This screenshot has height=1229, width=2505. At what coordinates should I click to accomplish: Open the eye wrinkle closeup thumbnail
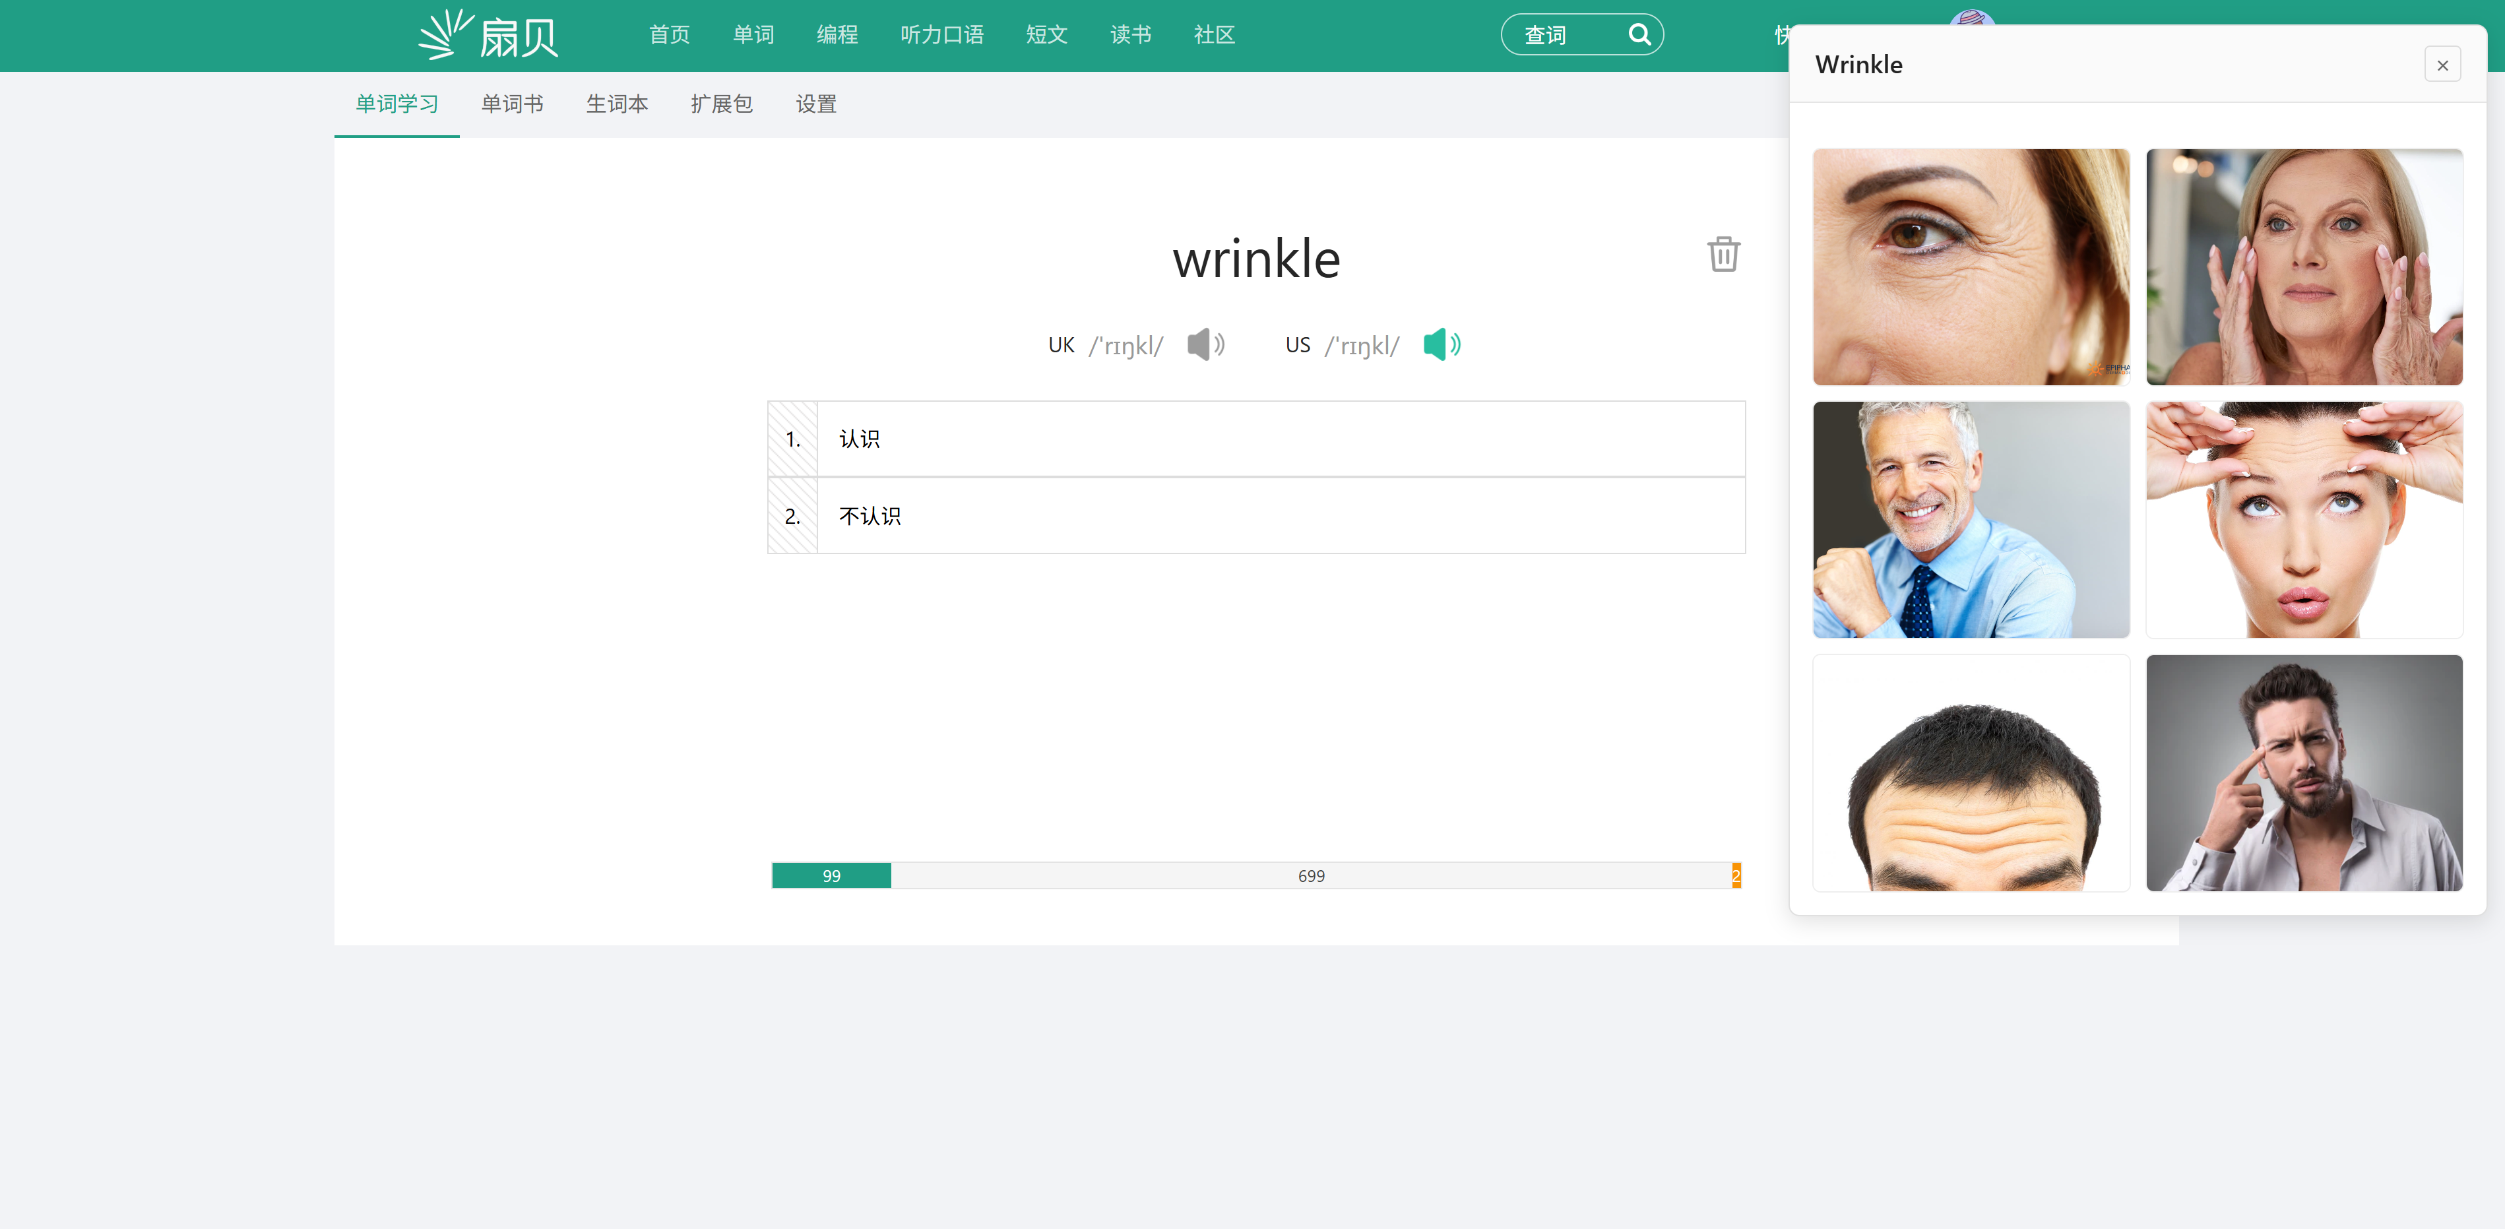click(x=1970, y=267)
